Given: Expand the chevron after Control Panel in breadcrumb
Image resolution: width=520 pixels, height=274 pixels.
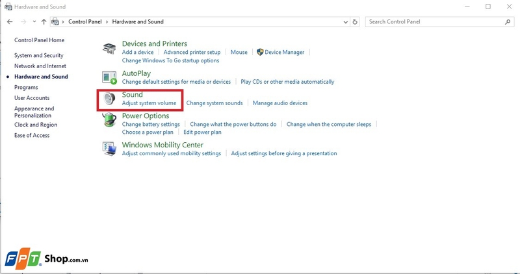Looking at the screenshot, I should click(107, 22).
